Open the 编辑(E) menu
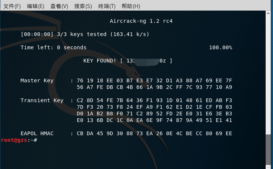 36,6
